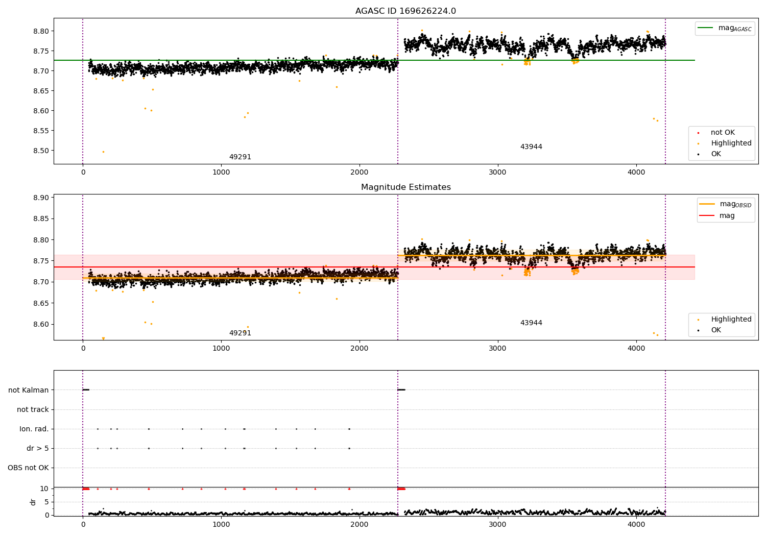Click the rotated 'dr' y-axis label
This screenshot has width=766, height=536.
[x=33, y=502]
